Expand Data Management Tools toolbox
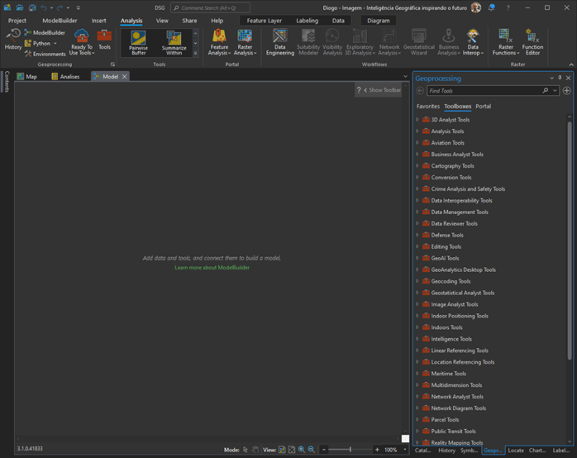This screenshot has width=577, height=458. [x=417, y=212]
